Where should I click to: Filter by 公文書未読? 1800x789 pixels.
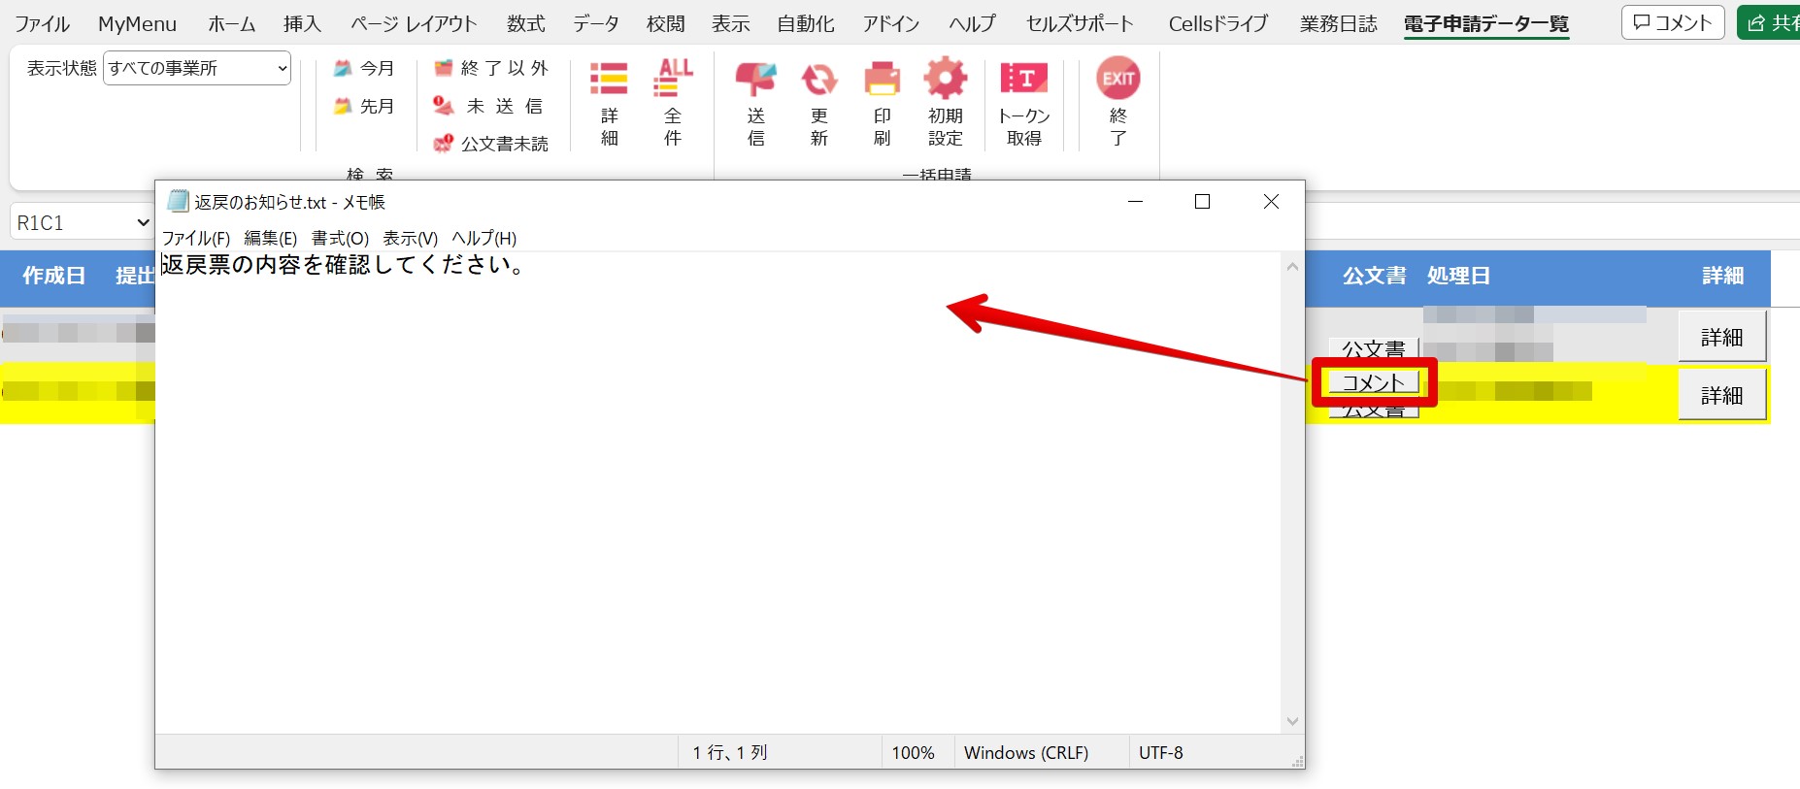(491, 144)
